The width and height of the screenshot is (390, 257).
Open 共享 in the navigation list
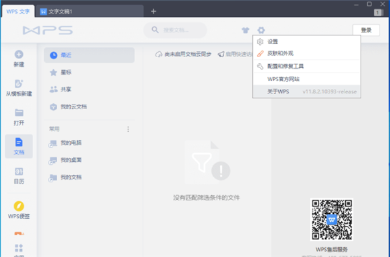pos(89,90)
